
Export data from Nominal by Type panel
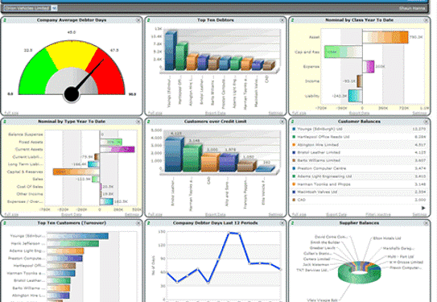coord(72,214)
